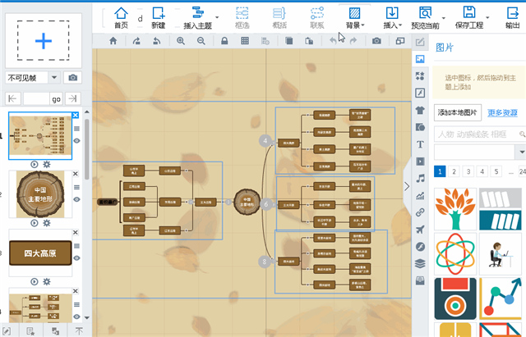The width and height of the screenshot is (526, 337).
Task: Click the 首页 home button
Action: (x=121, y=17)
